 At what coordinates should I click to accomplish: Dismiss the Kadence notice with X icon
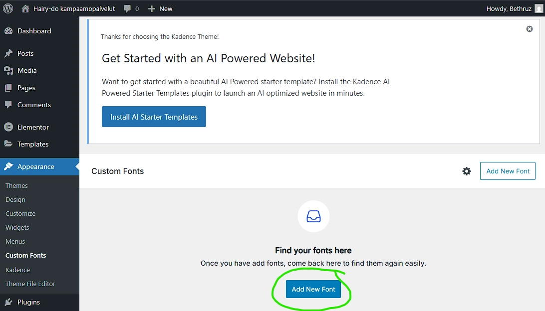(x=530, y=29)
